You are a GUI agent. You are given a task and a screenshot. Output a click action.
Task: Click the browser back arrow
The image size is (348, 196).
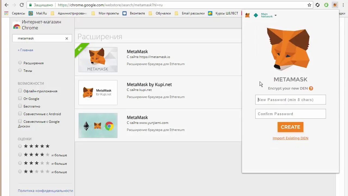[x=7, y=5]
